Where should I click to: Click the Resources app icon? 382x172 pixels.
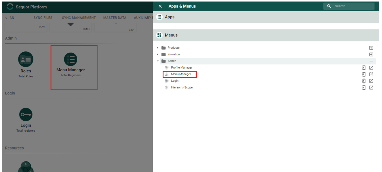point(26,167)
